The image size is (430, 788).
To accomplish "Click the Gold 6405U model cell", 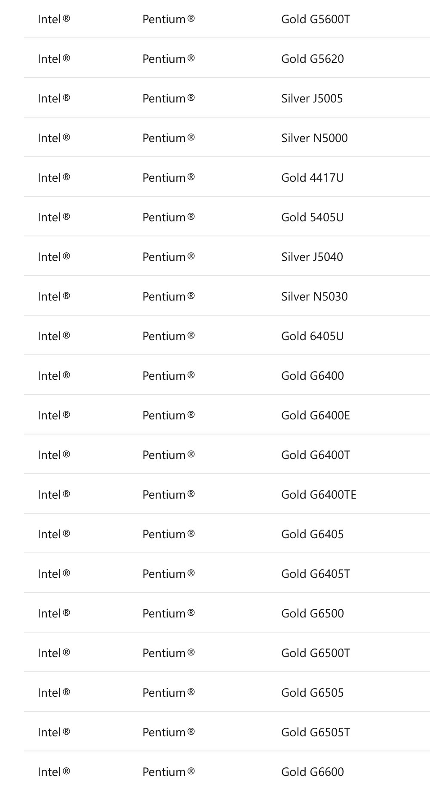I will (313, 336).
